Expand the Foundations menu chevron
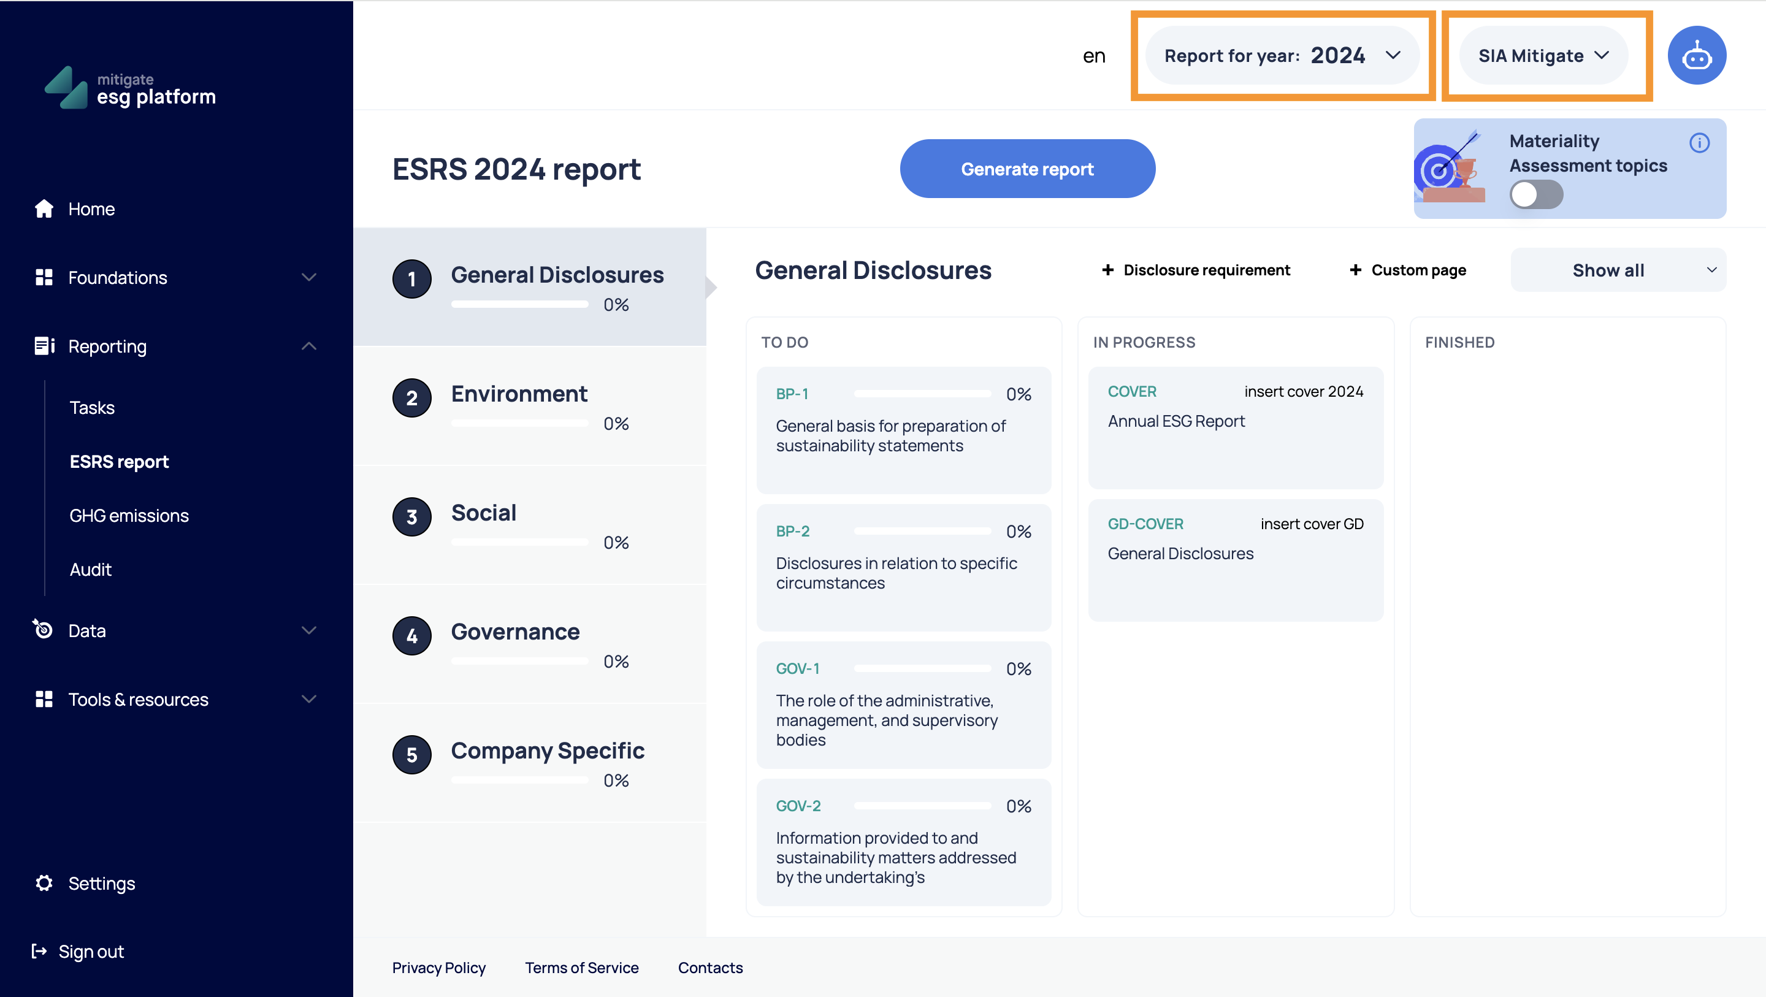 (x=309, y=277)
